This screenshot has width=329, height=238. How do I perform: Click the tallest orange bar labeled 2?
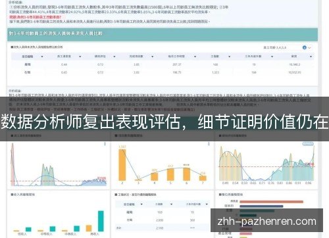tap(122, 165)
